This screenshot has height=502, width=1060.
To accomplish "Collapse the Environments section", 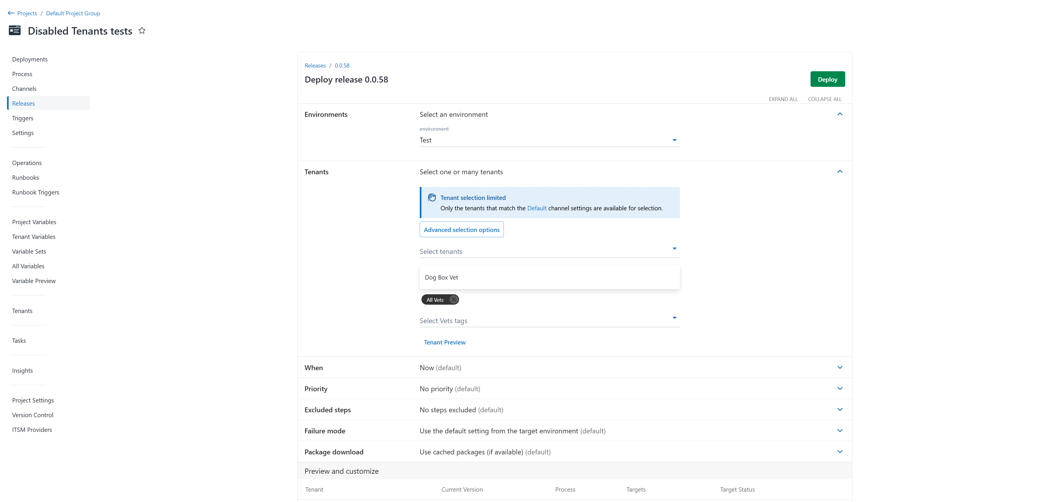I will pos(840,114).
